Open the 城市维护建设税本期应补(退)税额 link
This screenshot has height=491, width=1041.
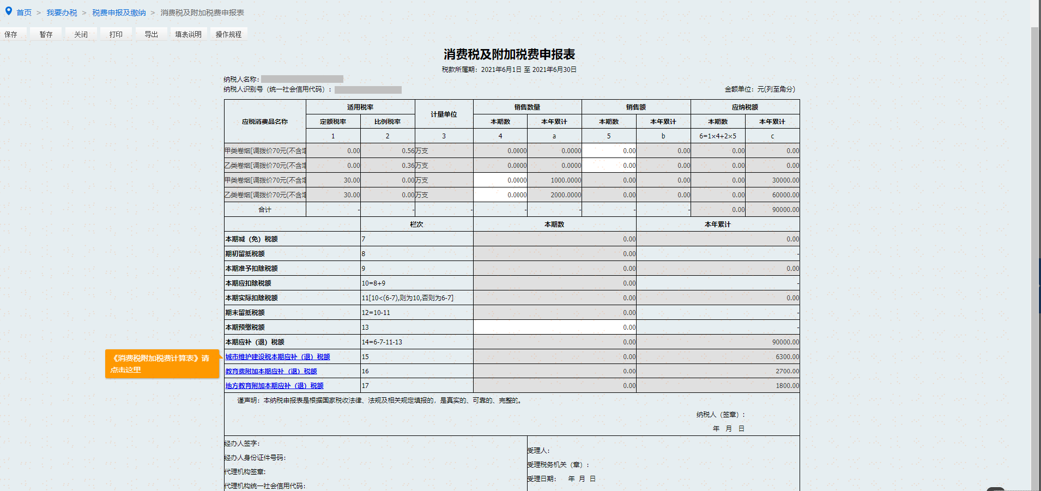277,357
